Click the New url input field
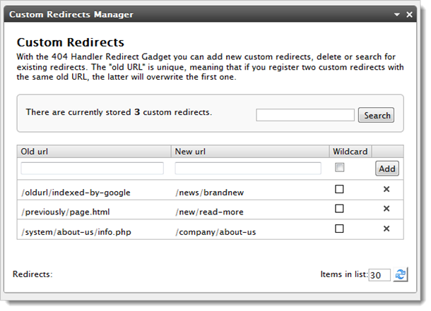Image resolution: width=431 pixels, height=311 pixels. 247,169
